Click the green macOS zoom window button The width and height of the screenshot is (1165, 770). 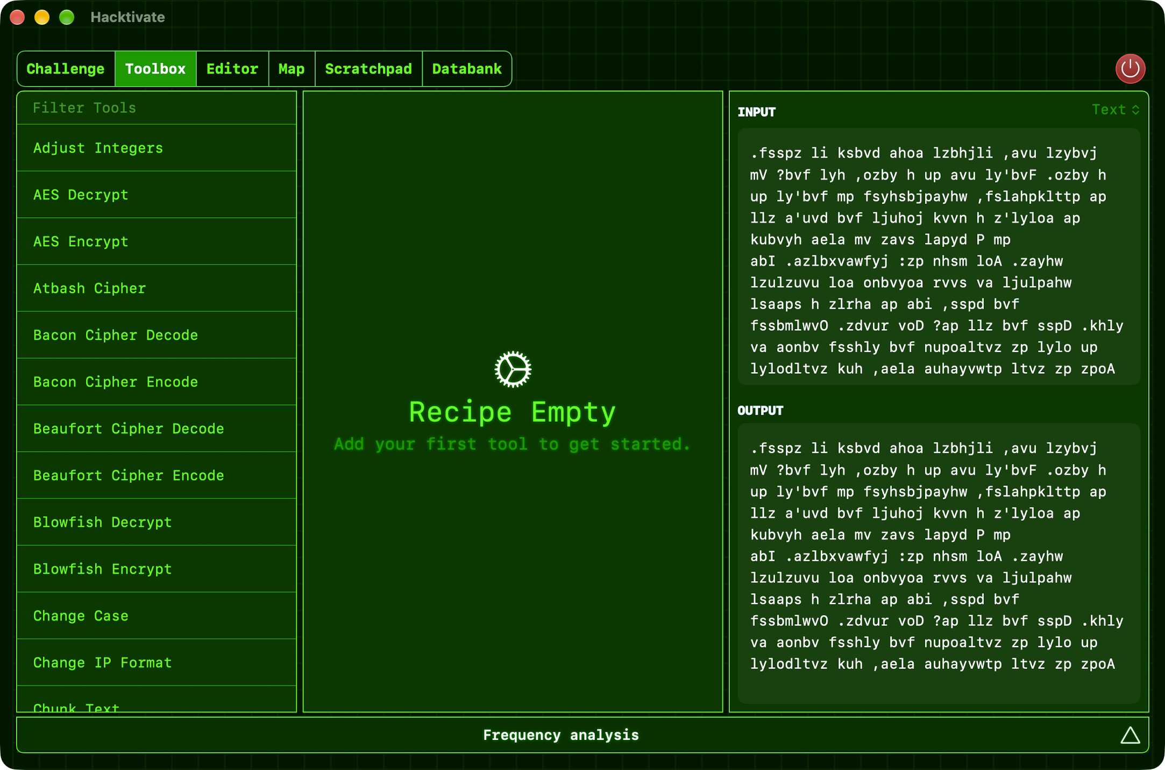click(67, 17)
